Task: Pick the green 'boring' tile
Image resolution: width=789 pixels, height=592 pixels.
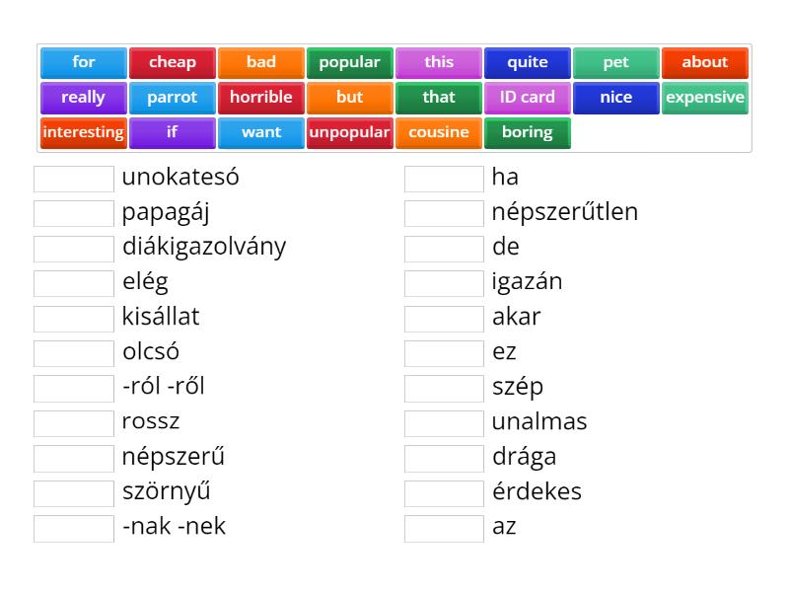Action: click(528, 132)
